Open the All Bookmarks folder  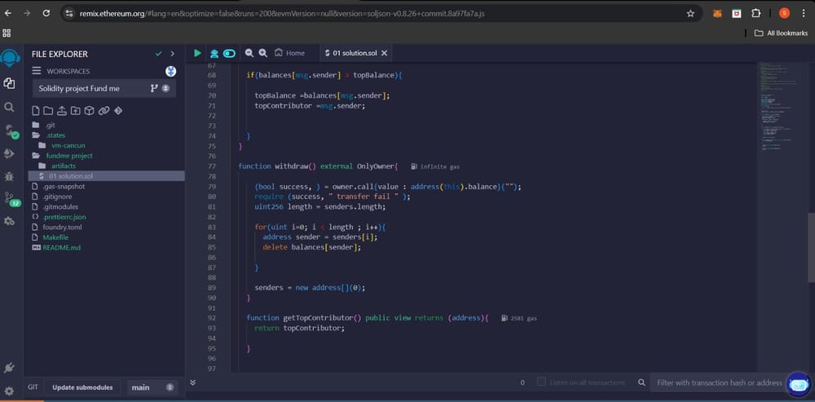781,33
